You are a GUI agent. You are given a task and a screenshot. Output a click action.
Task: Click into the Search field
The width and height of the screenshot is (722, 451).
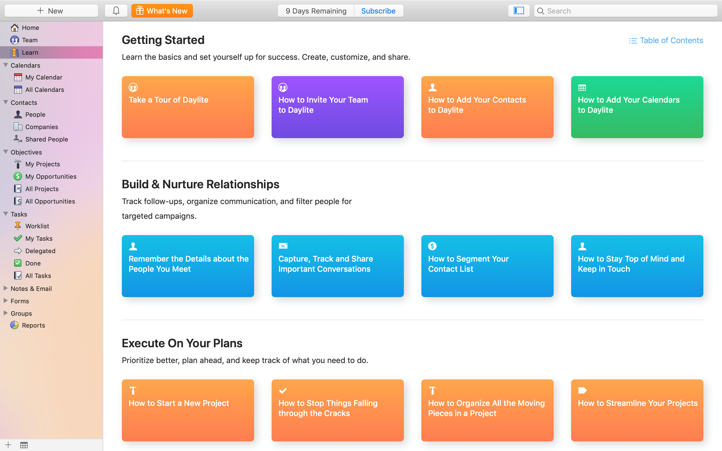(626, 11)
